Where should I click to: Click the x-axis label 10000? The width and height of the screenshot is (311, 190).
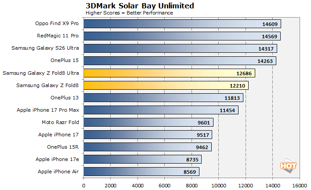point(219,186)
